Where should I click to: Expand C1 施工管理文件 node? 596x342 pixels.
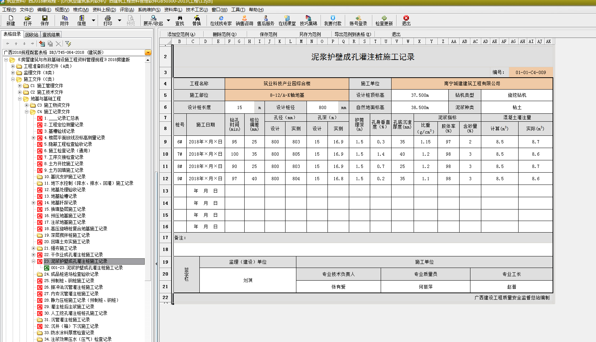20,86
